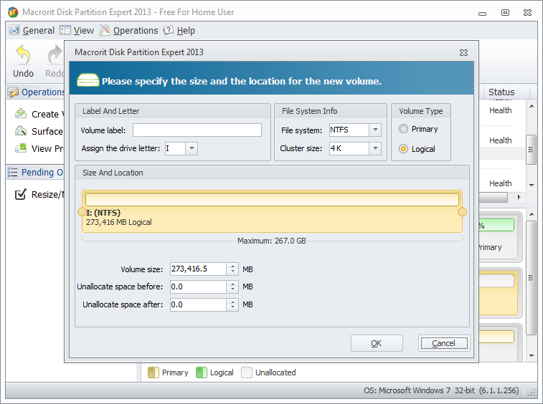Click the Undo button label
The height and width of the screenshot is (404, 543).
coord(23,73)
